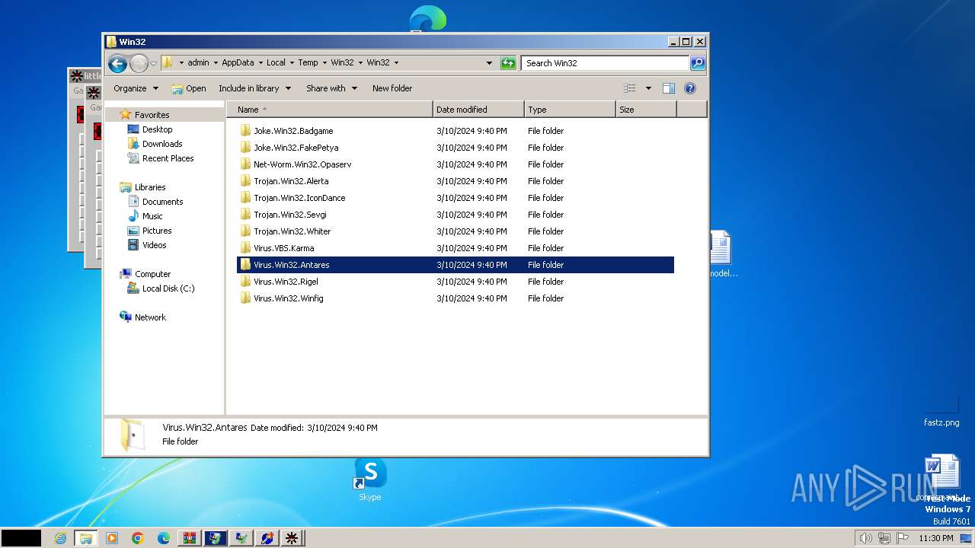Open the Videos library
The height and width of the screenshot is (548, 975).
tap(154, 245)
